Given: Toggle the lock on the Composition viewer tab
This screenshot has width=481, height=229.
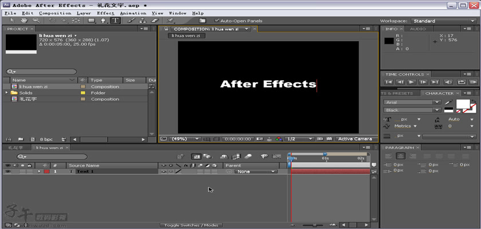Looking at the screenshot, I should 166,29.
